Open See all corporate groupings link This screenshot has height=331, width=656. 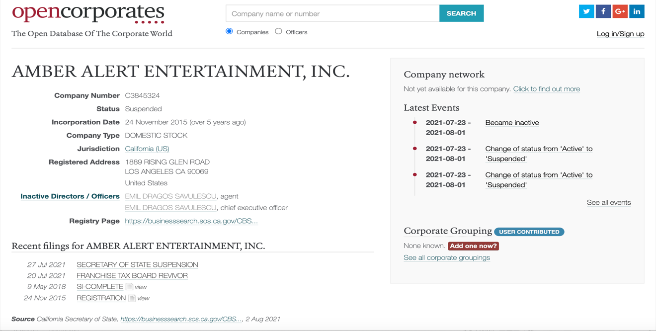pyautogui.click(x=447, y=257)
